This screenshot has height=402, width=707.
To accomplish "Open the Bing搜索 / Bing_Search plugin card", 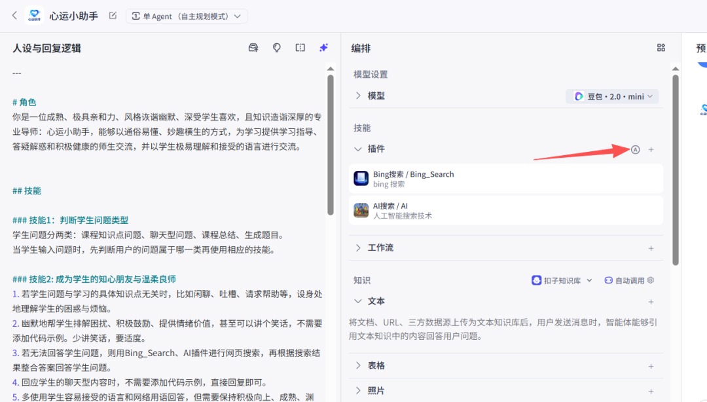I will pyautogui.click(x=506, y=179).
